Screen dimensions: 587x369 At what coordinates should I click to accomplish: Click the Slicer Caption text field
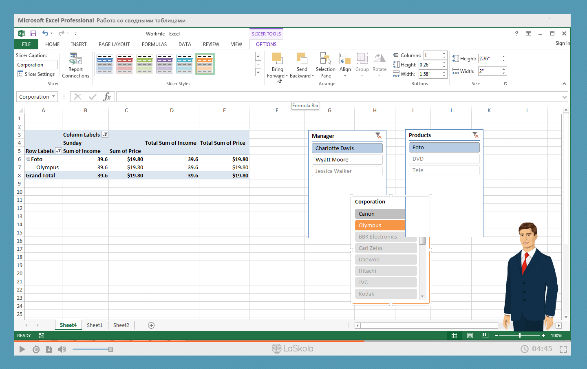(x=37, y=65)
